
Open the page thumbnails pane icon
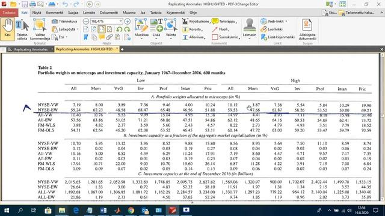(94, 37)
